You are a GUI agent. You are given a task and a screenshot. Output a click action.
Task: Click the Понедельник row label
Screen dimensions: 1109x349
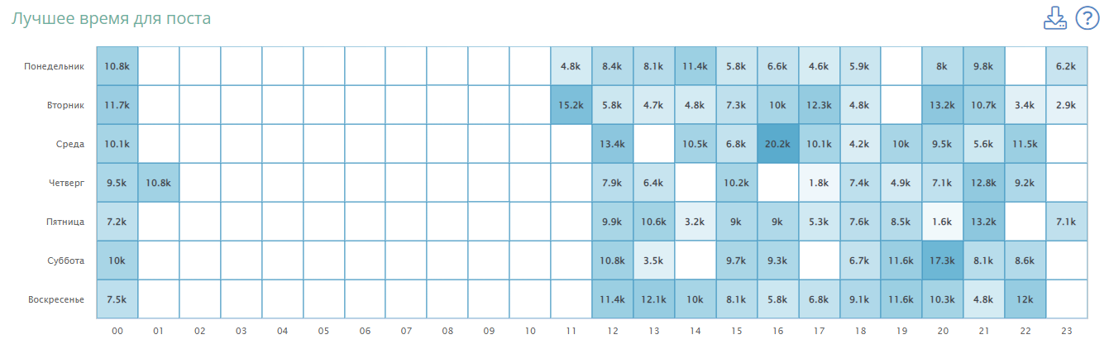point(55,66)
